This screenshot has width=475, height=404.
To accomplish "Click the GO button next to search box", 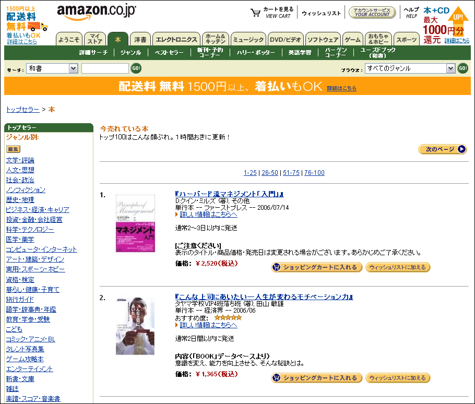I will coord(136,68).
